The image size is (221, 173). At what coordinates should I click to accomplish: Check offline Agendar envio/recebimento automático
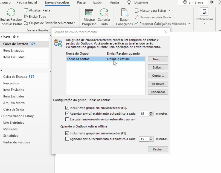point(67,139)
